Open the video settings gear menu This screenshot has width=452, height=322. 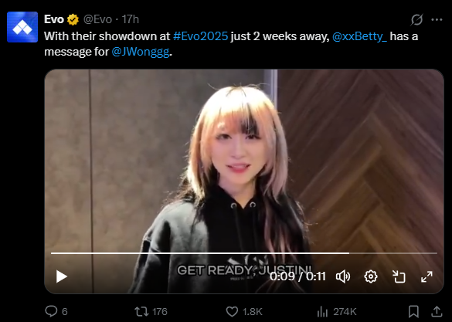(x=371, y=276)
